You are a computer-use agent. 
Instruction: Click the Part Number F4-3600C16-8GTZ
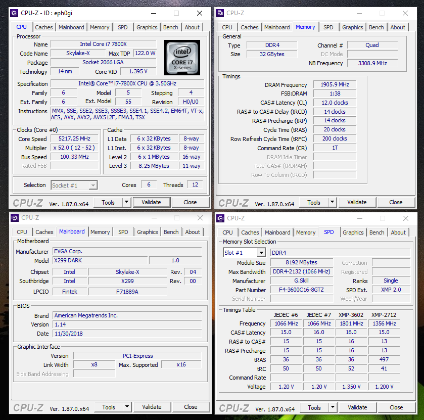(302, 290)
